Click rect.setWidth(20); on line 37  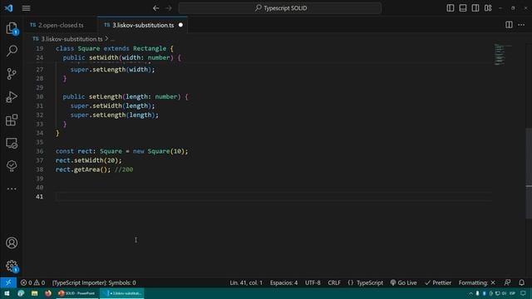pyautogui.click(x=89, y=160)
